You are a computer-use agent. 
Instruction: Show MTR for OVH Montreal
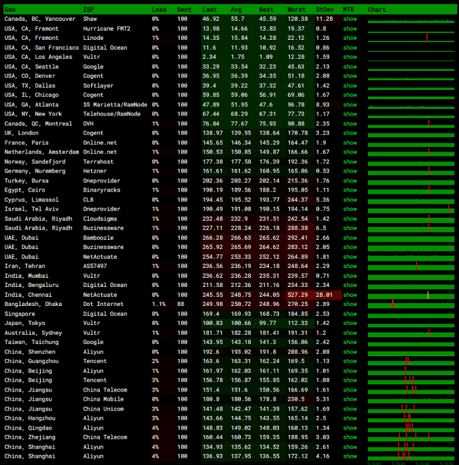[350, 124]
